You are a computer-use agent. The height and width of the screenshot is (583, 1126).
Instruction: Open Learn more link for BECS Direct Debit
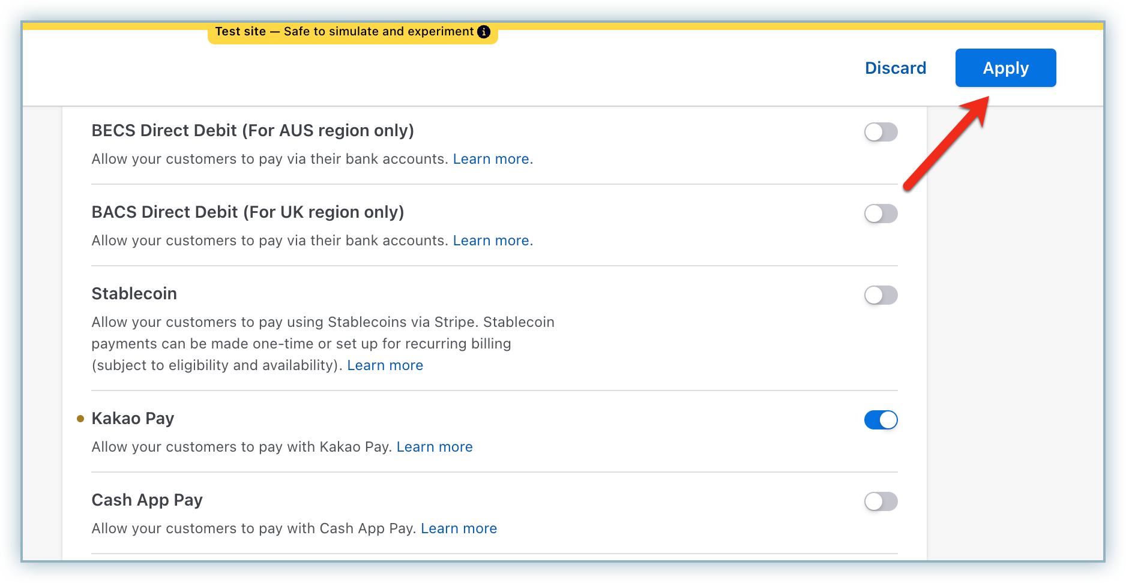point(492,159)
